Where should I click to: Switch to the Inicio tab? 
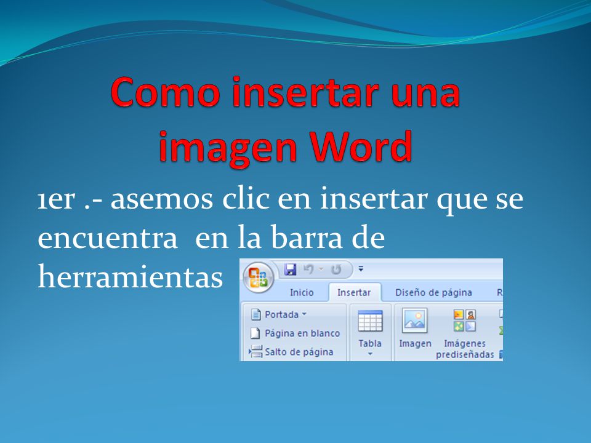point(302,292)
